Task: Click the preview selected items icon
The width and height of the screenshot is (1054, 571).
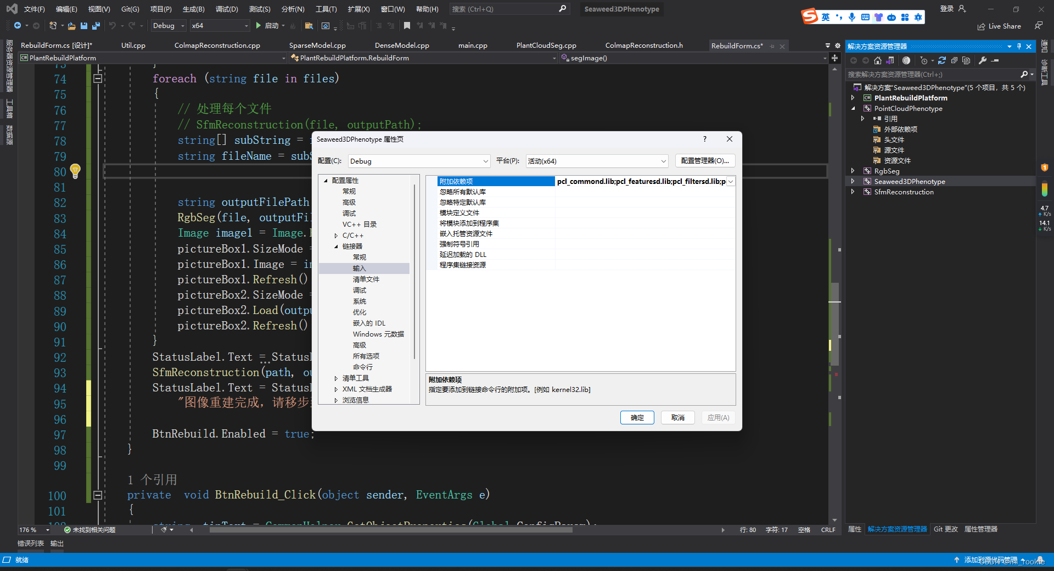Action: pos(995,60)
